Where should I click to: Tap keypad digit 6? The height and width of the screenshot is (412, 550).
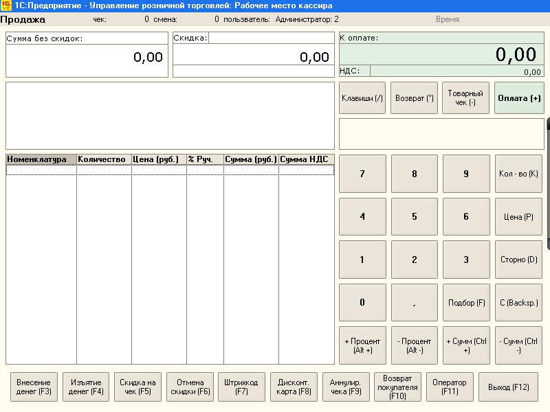[x=467, y=216]
